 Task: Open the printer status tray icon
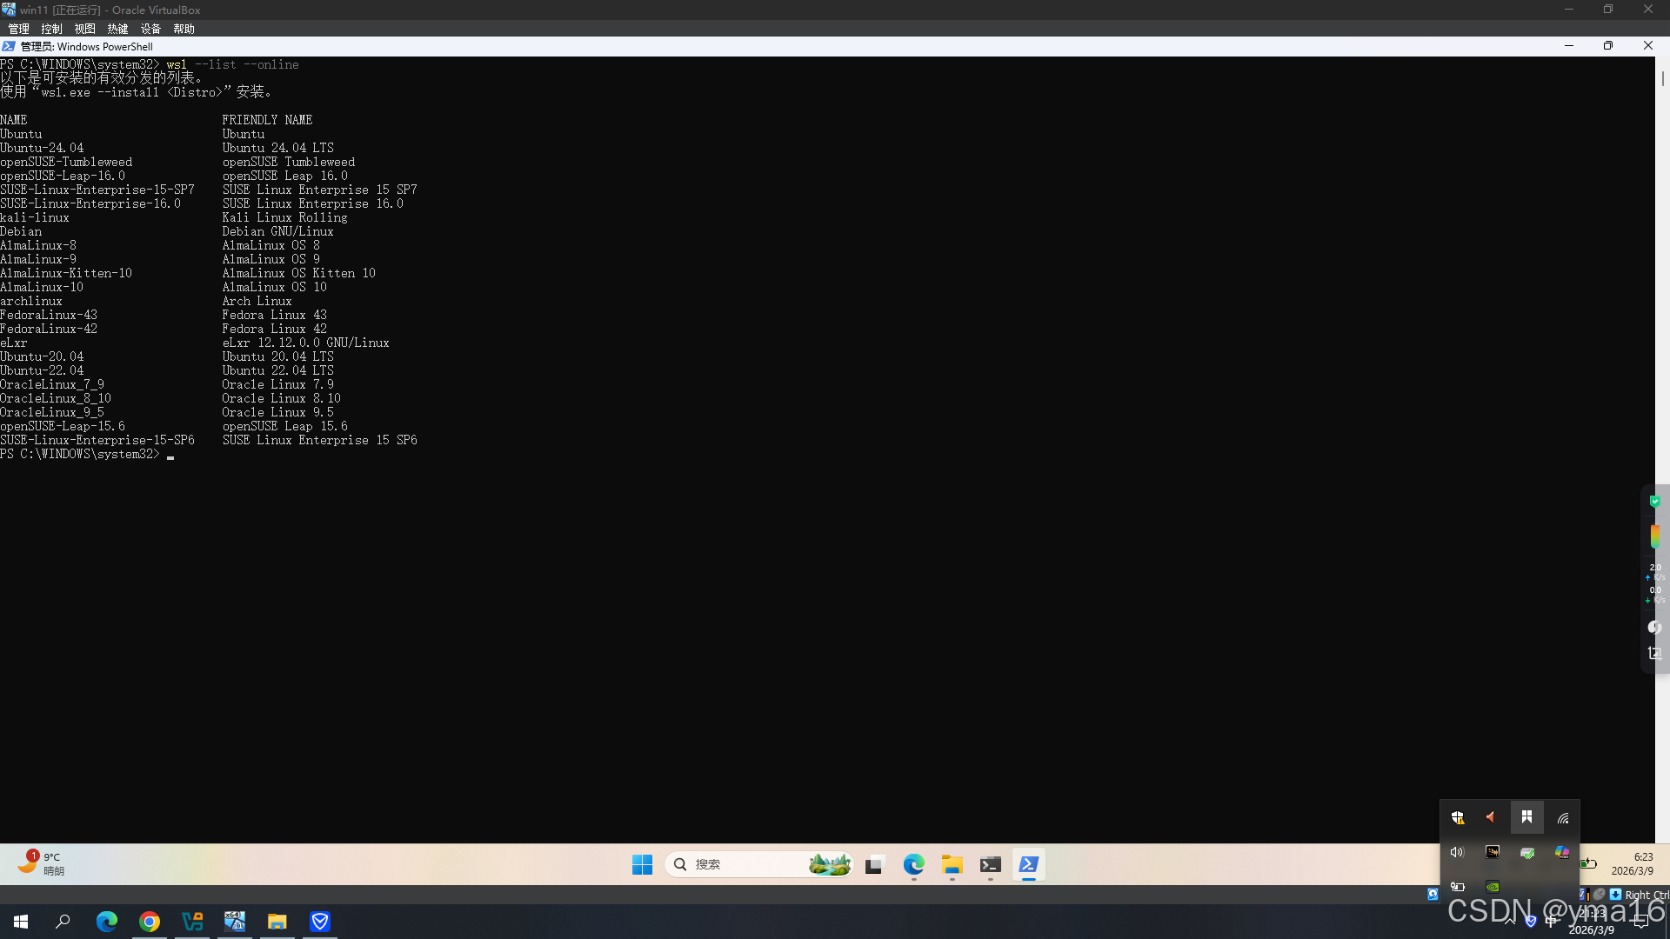tap(1527, 852)
